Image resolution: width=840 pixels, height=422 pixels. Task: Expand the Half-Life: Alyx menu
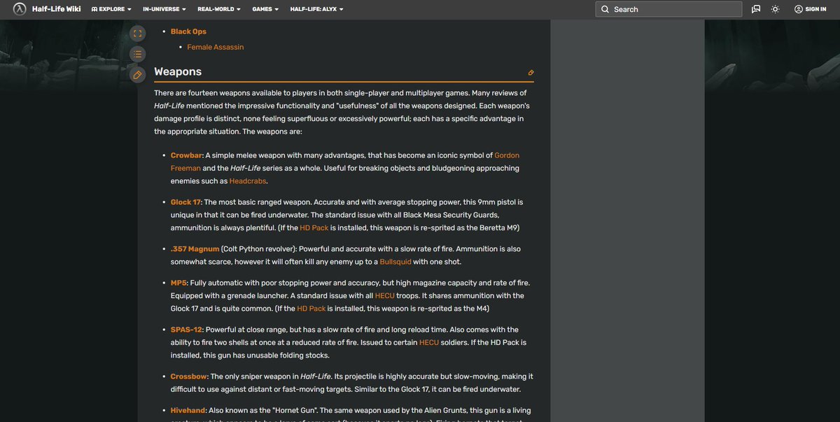pyautogui.click(x=316, y=9)
